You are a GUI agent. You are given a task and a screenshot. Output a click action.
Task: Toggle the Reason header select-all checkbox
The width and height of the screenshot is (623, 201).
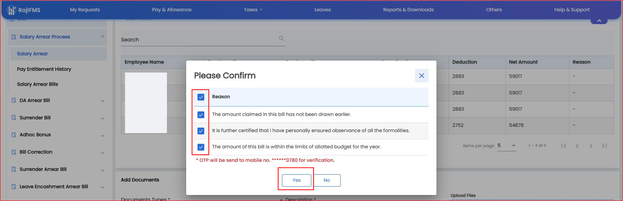click(201, 97)
